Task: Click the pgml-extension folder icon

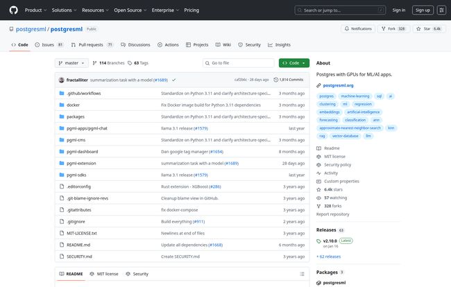Action: click(62, 163)
